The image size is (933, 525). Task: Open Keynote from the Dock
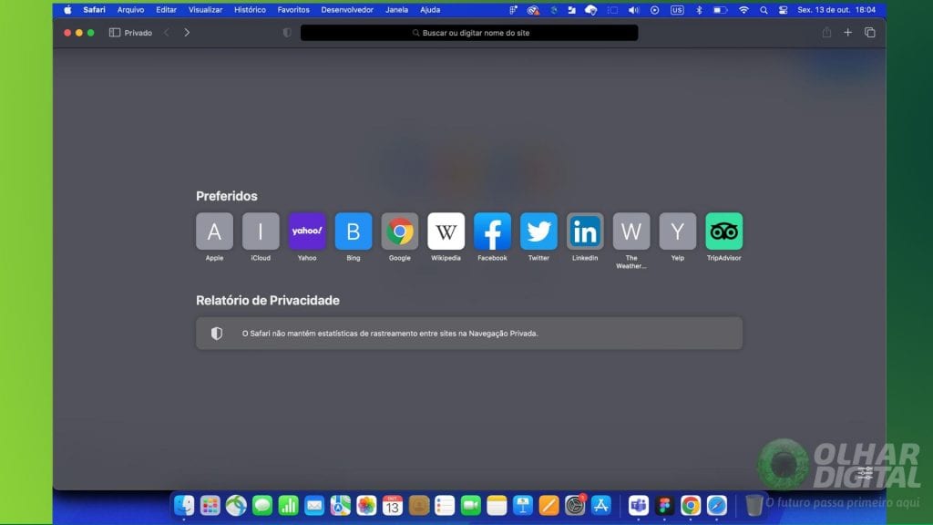[x=523, y=505]
